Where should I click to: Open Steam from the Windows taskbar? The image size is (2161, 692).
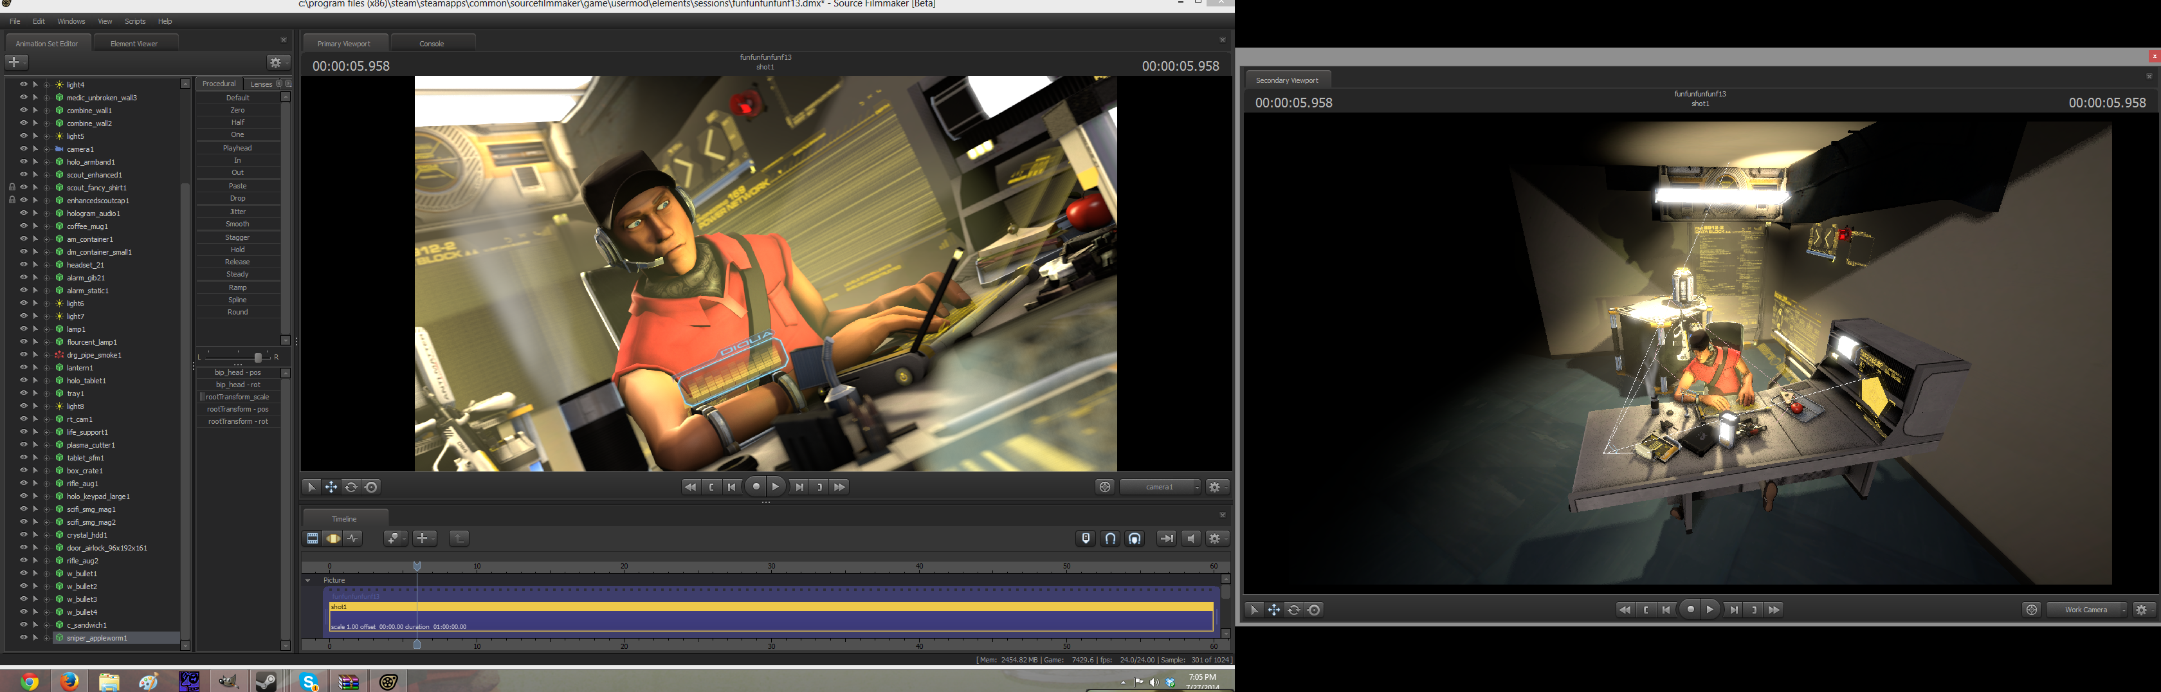(x=266, y=681)
